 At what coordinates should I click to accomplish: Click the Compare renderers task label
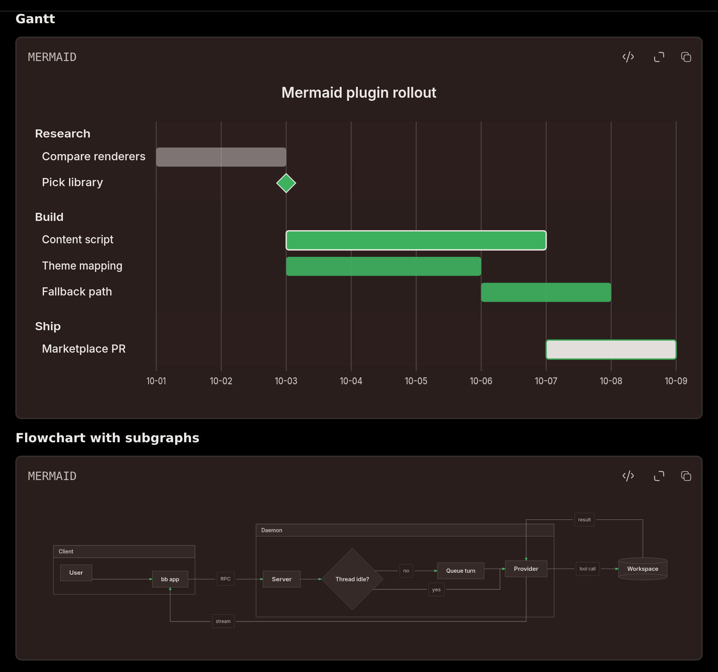pyautogui.click(x=94, y=156)
